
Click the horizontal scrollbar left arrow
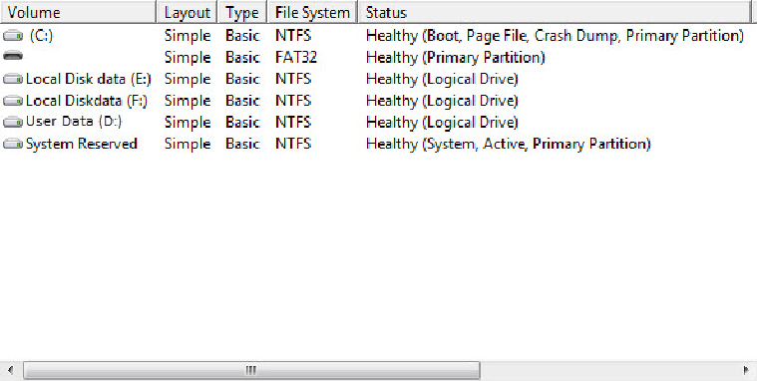[x=11, y=370]
